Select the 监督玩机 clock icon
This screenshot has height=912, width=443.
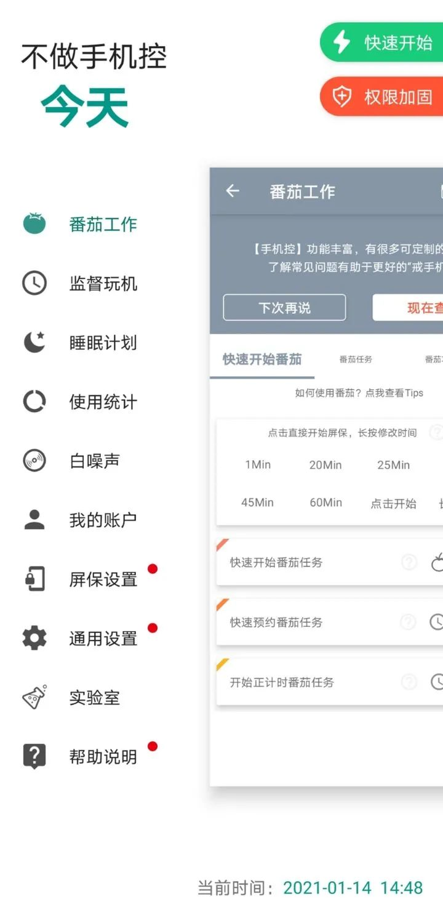tap(34, 283)
